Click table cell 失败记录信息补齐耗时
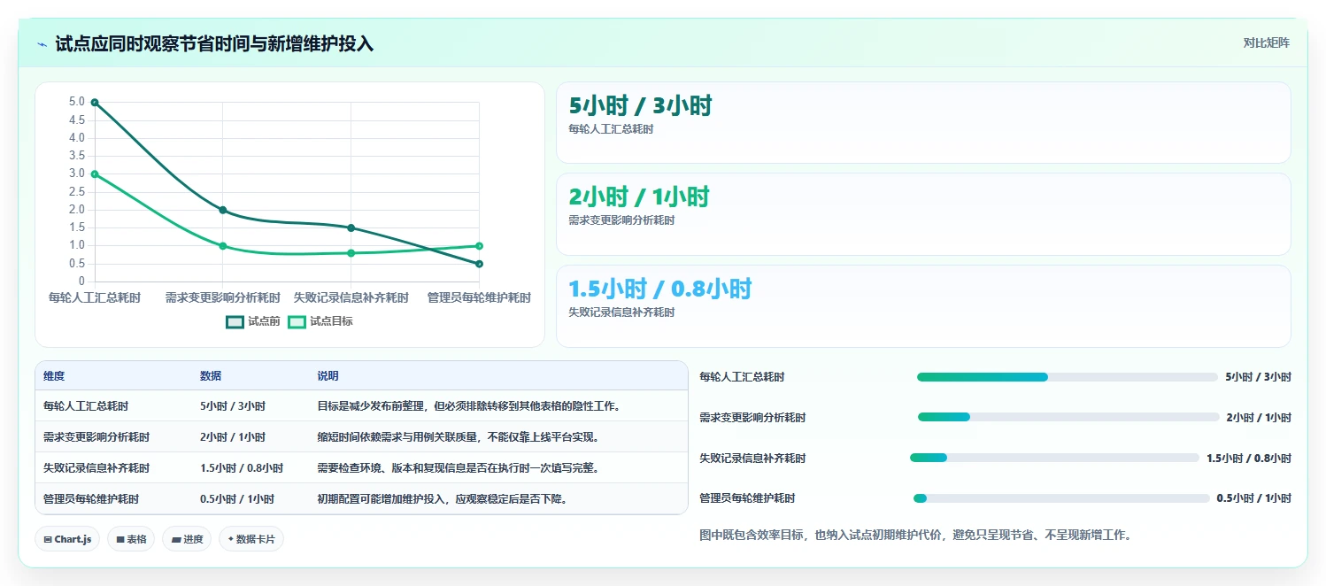This screenshot has height=586, width=1326. [x=96, y=468]
